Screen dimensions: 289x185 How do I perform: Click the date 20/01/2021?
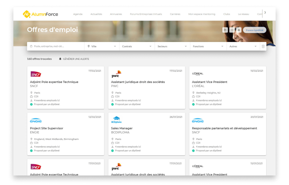[257, 117]
